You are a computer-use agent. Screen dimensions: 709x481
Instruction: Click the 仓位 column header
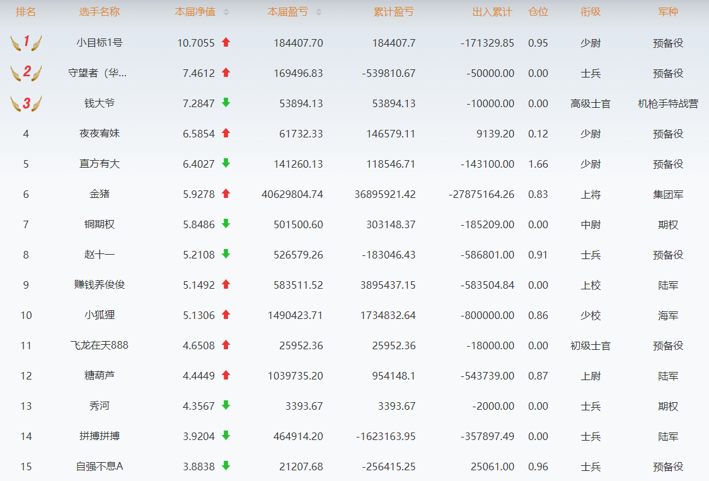pyautogui.click(x=538, y=12)
